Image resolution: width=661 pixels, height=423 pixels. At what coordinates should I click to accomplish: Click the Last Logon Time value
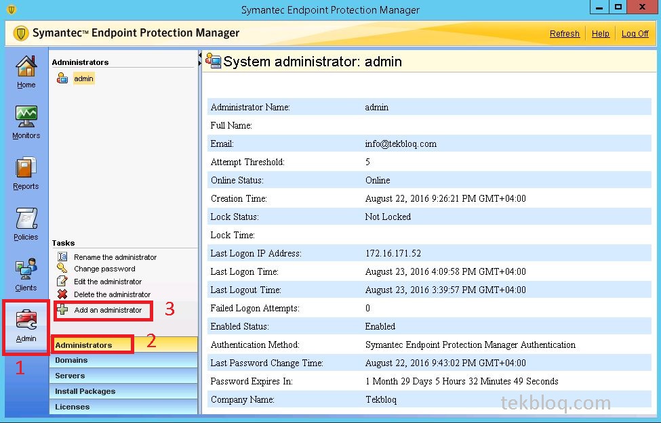[x=445, y=272]
